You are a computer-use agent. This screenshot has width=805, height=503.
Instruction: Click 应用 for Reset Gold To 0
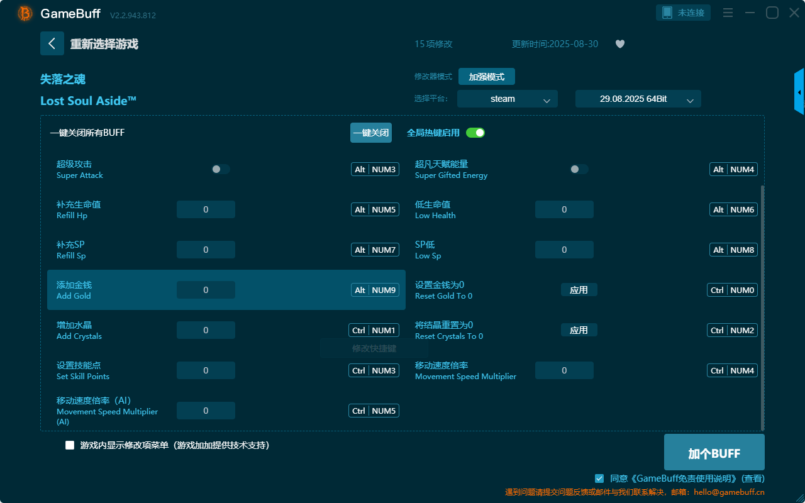[579, 290]
